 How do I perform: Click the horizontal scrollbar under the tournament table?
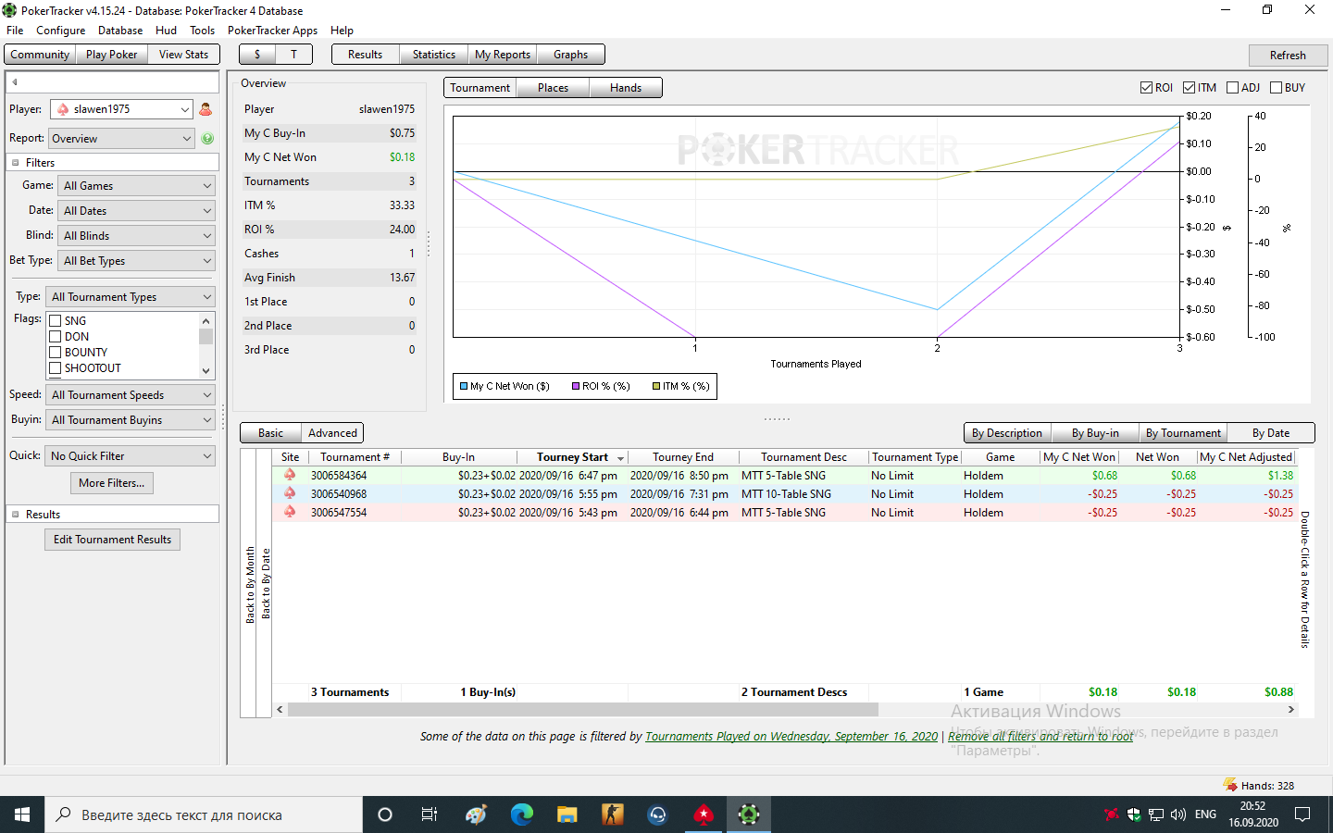(x=583, y=710)
